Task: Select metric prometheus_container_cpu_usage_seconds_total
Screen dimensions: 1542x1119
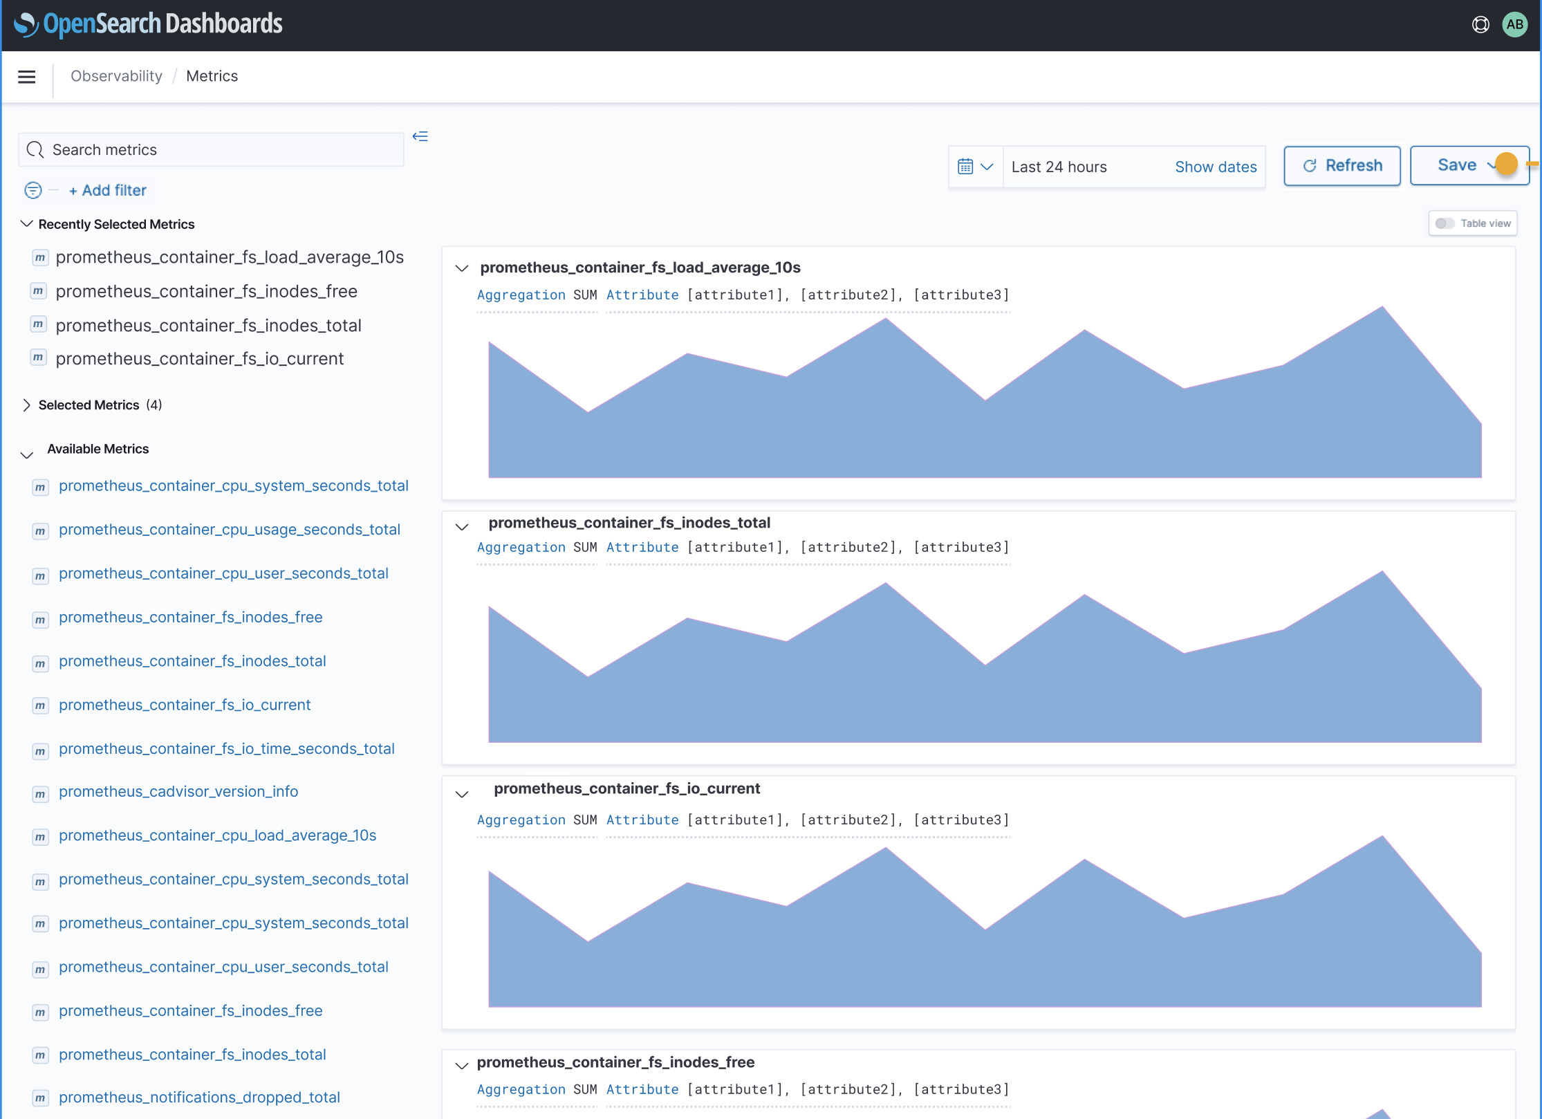Action: [x=230, y=529]
